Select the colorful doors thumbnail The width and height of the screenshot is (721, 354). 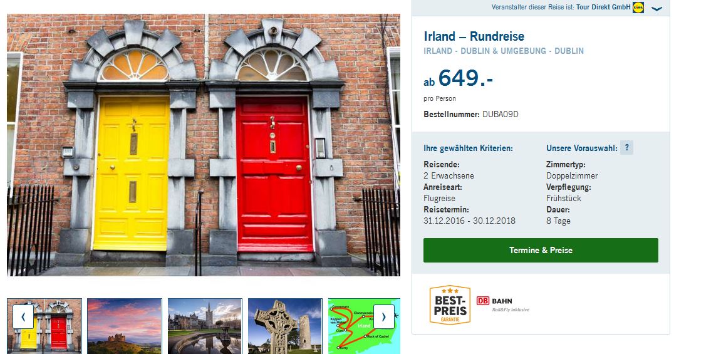click(x=44, y=326)
